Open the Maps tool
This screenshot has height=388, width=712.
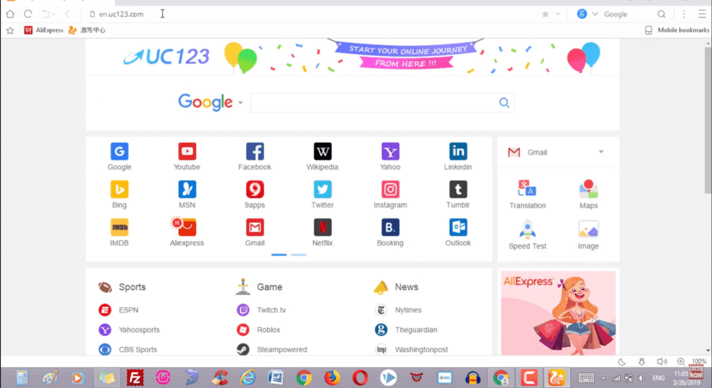(588, 194)
